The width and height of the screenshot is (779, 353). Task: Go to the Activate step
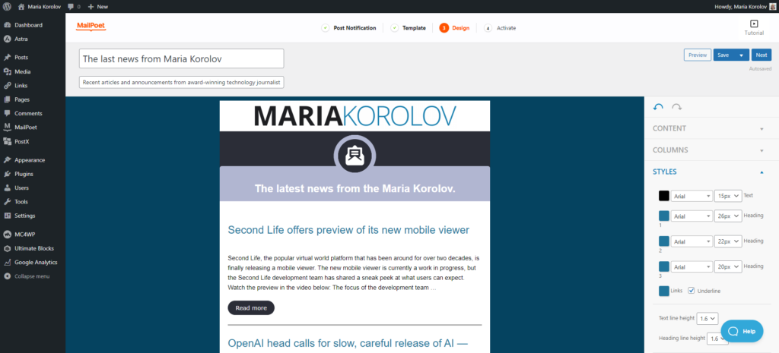[x=500, y=28]
